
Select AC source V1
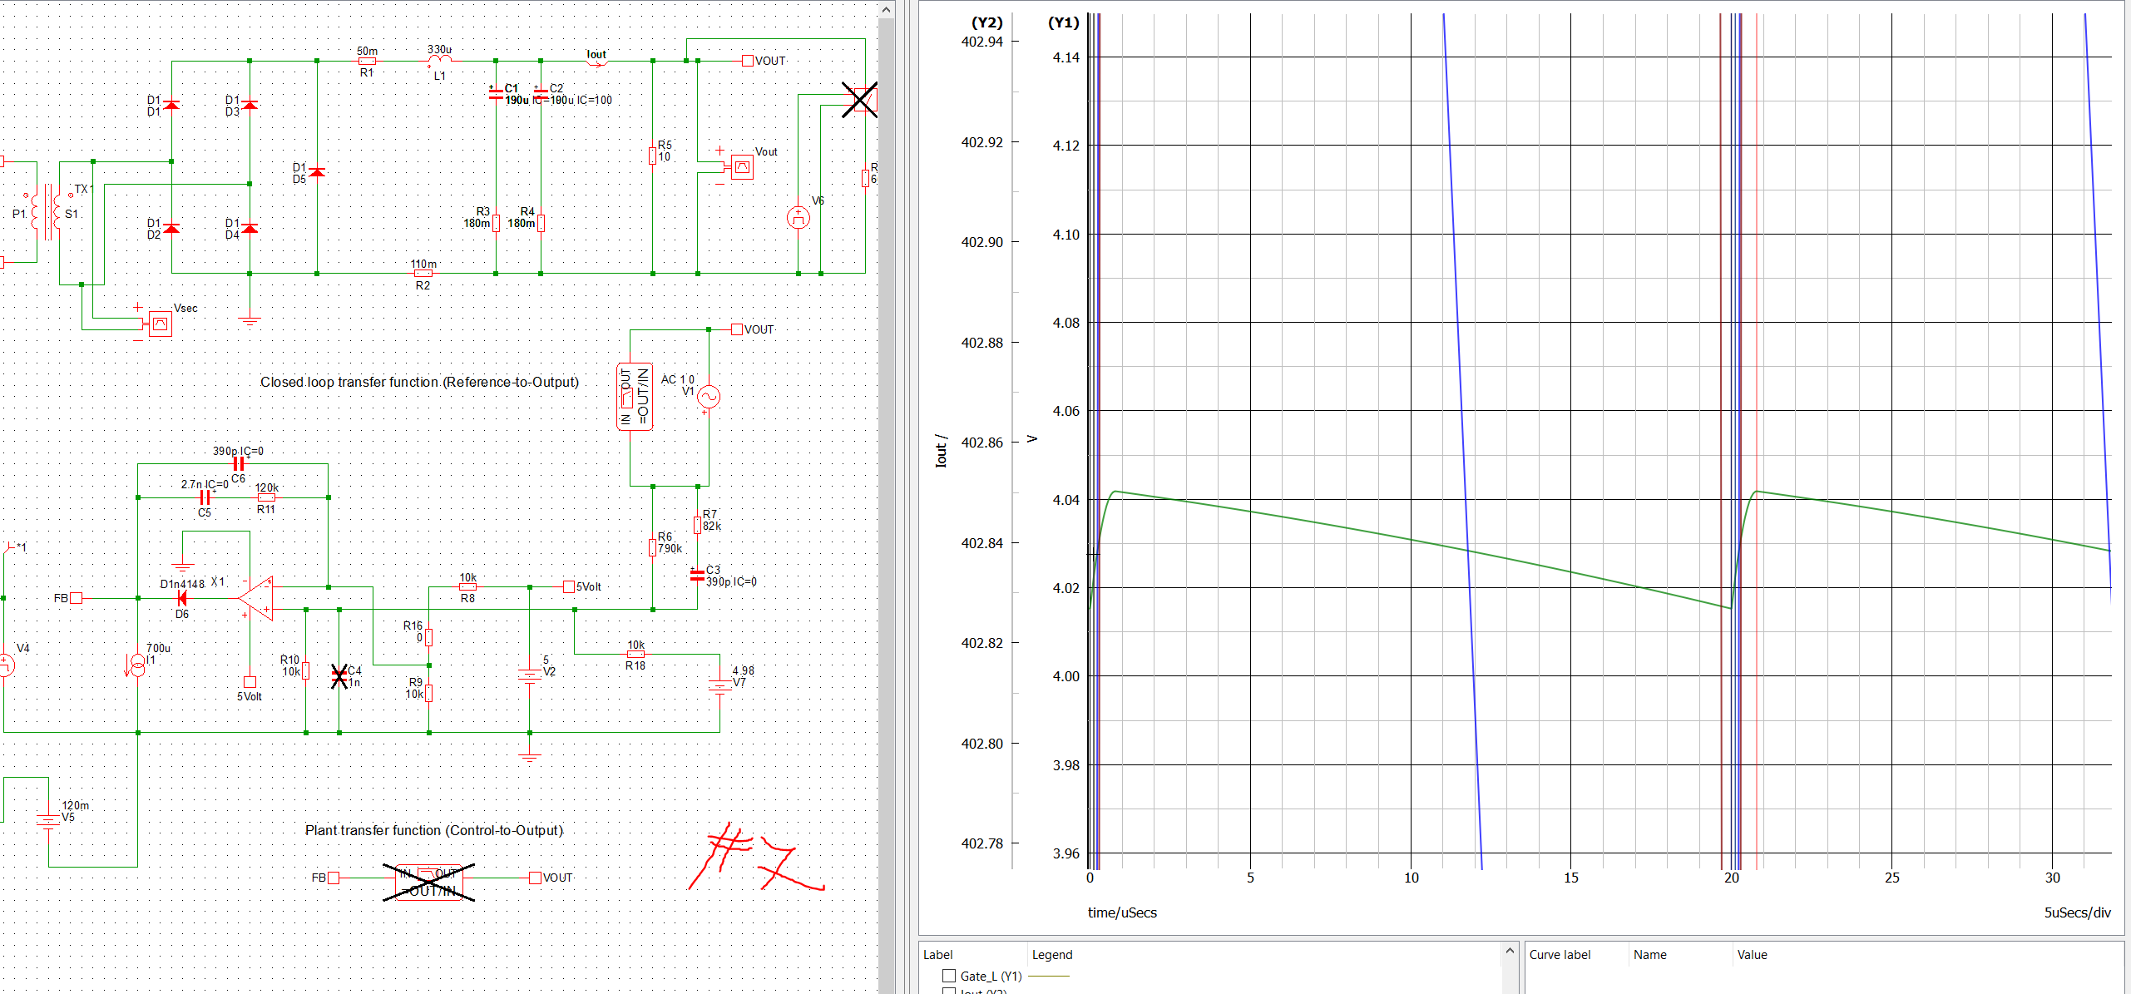tap(709, 397)
